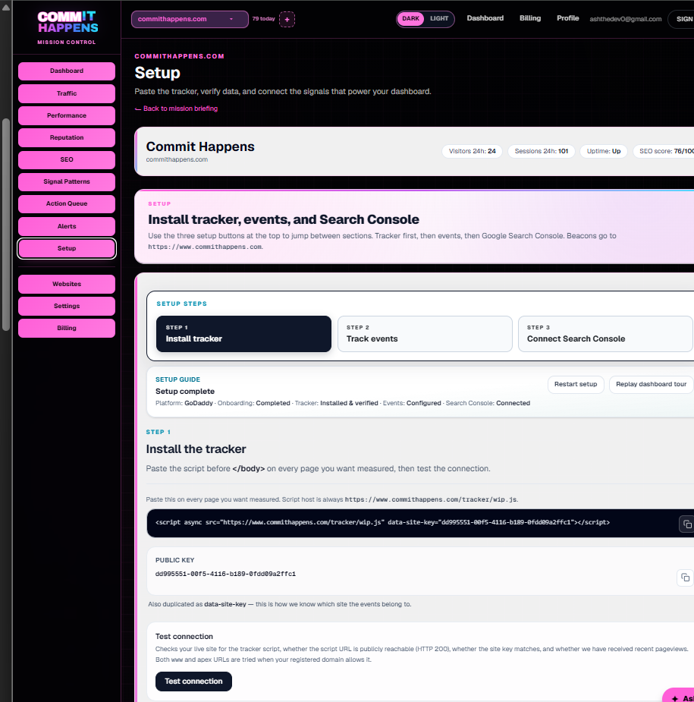This screenshot has height=702, width=694.
Task: Click the script tag code block text
Action: pos(382,522)
